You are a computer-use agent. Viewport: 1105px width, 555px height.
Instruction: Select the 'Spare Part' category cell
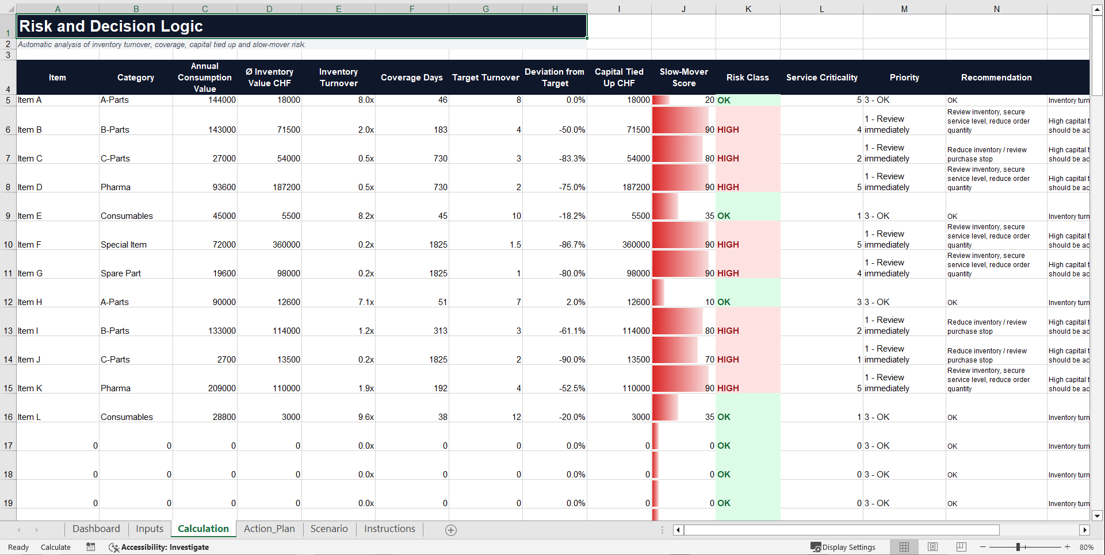(x=136, y=264)
